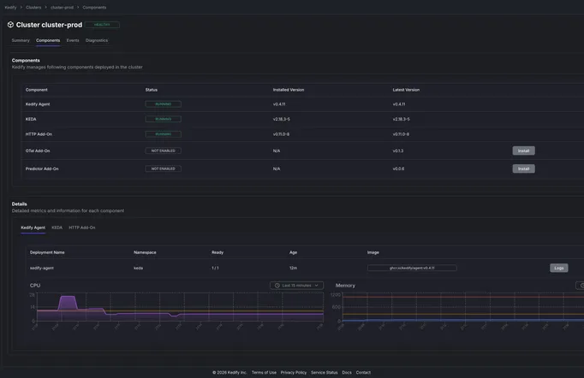The image size is (584, 378).
Task: Click the Installed Version column header
Action: (289, 90)
